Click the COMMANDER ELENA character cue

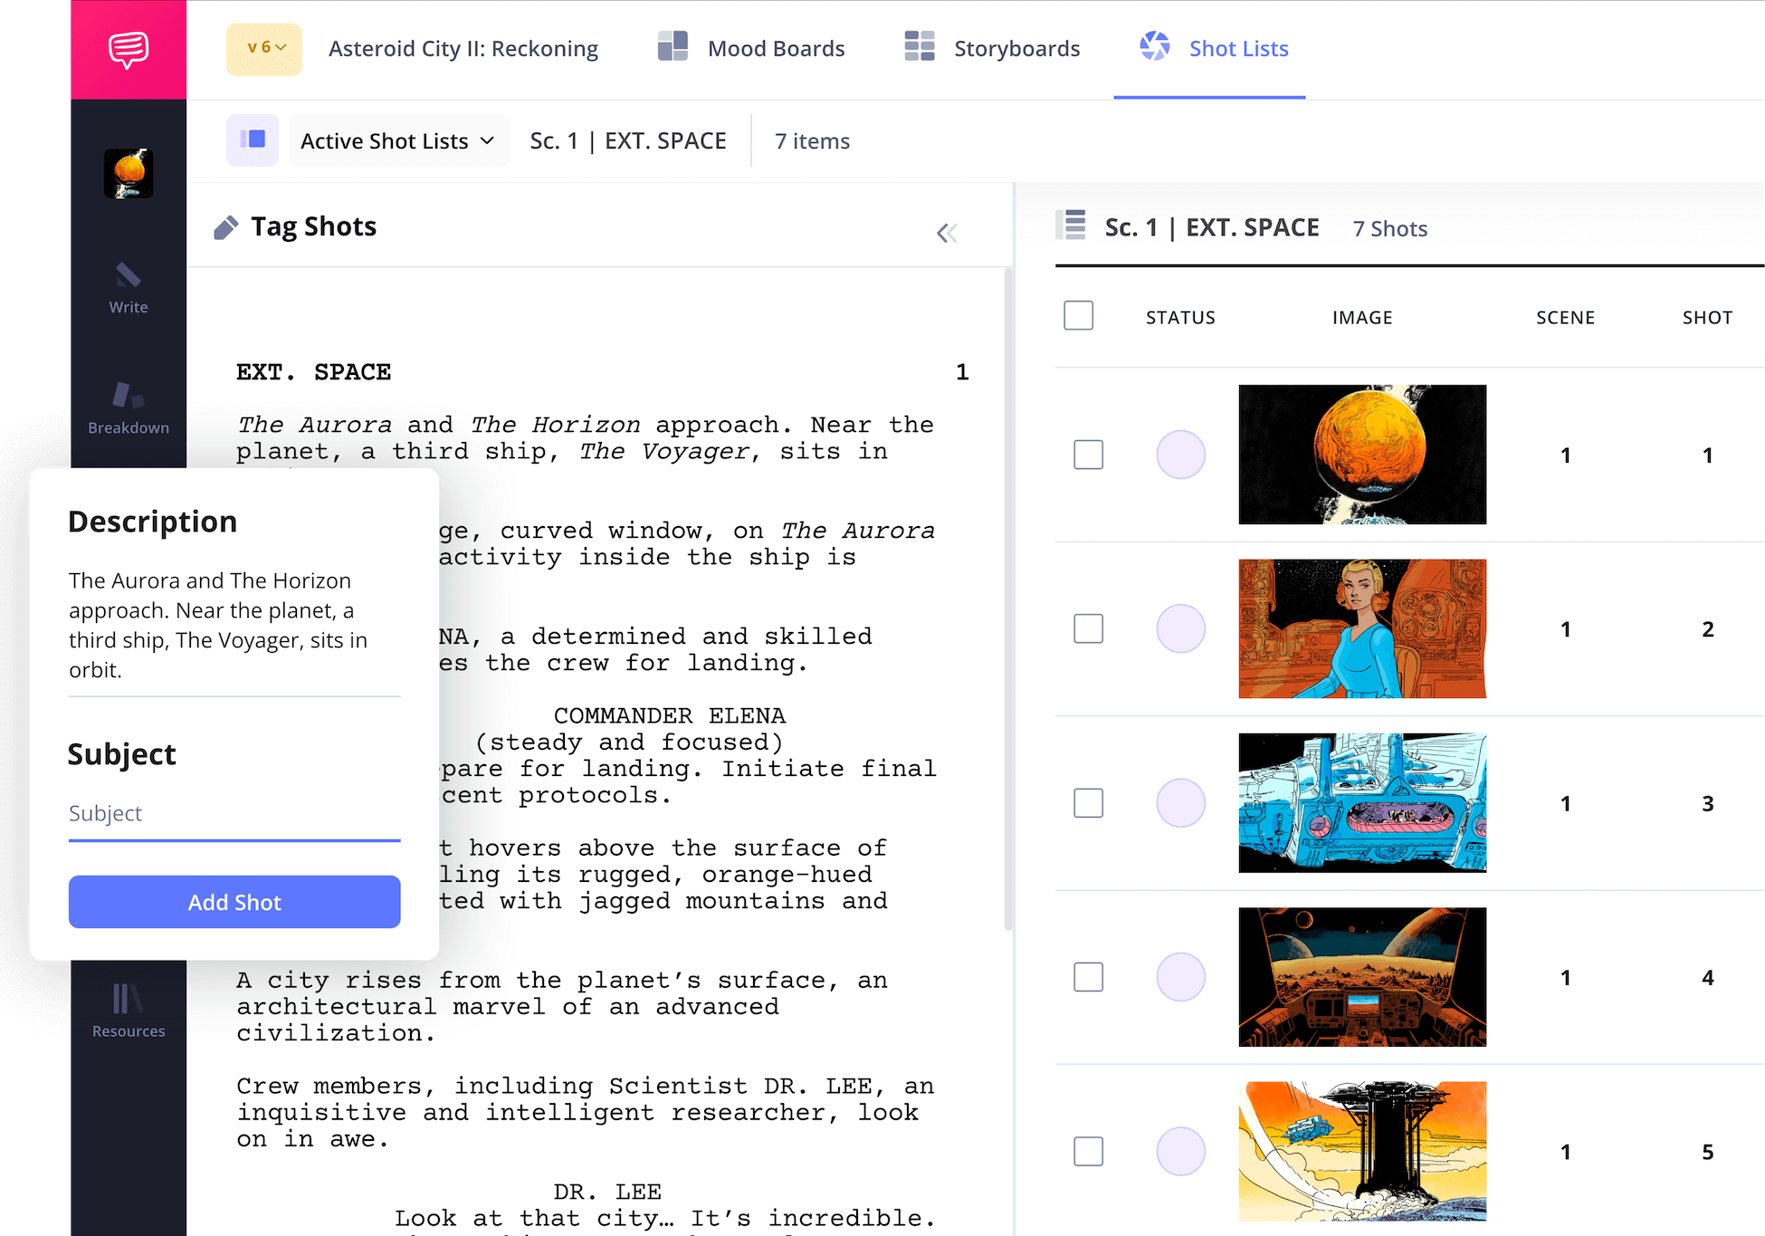(670, 716)
